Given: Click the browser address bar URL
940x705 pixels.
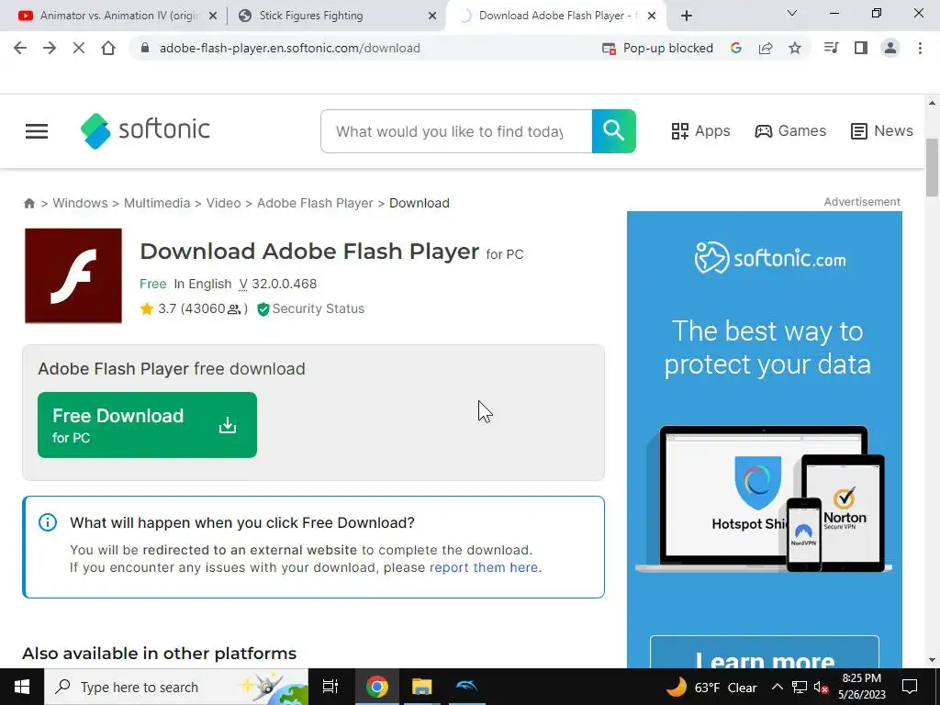Looking at the screenshot, I should point(289,48).
